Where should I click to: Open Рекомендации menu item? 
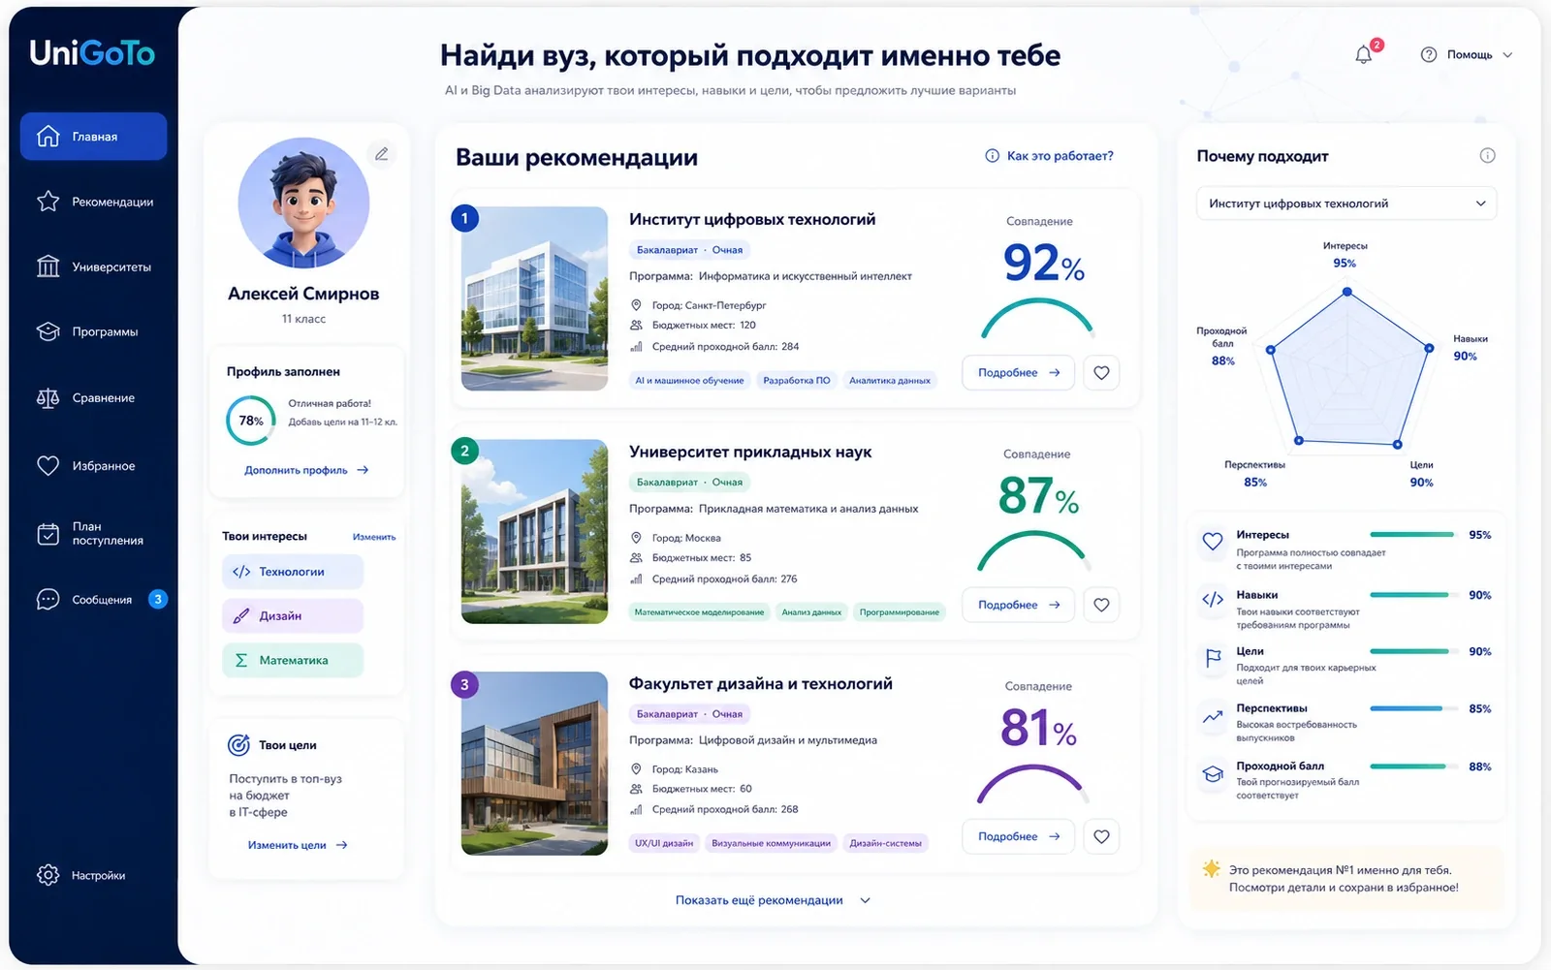click(x=93, y=202)
